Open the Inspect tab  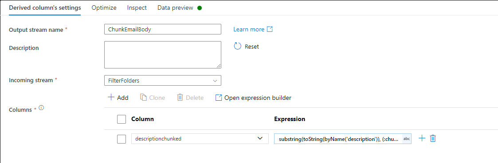(x=137, y=8)
